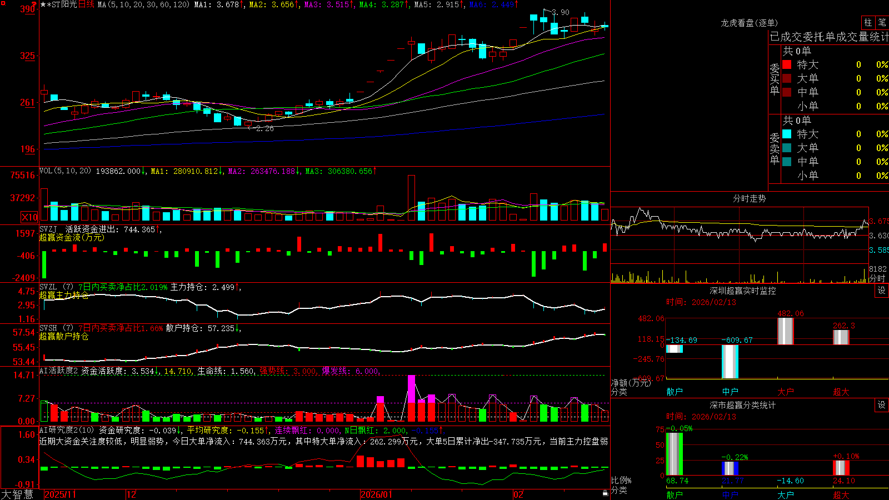Jump to the 2025/11 date marker
The width and height of the screenshot is (889, 500).
[x=61, y=494]
